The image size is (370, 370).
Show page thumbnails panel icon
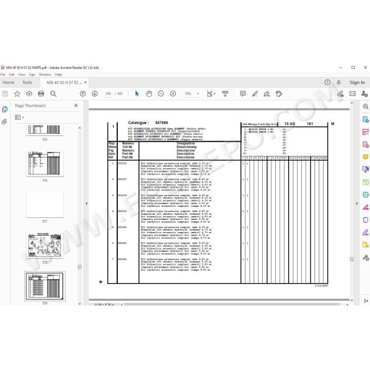pyautogui.click(x=5, y=109)
